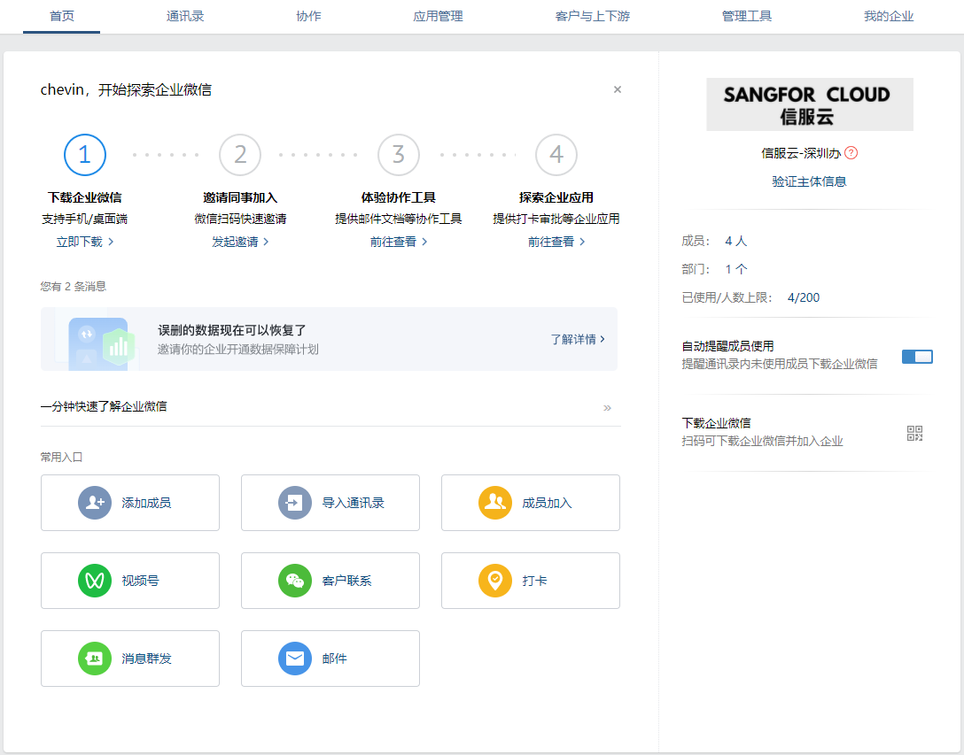Viewport: 964px width, 755px height.
Task: Click the 打卡 location check icon
Action: (494, 581)
